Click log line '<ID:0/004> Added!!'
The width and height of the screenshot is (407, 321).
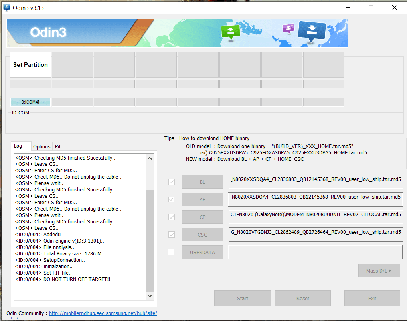click(38, 235)
